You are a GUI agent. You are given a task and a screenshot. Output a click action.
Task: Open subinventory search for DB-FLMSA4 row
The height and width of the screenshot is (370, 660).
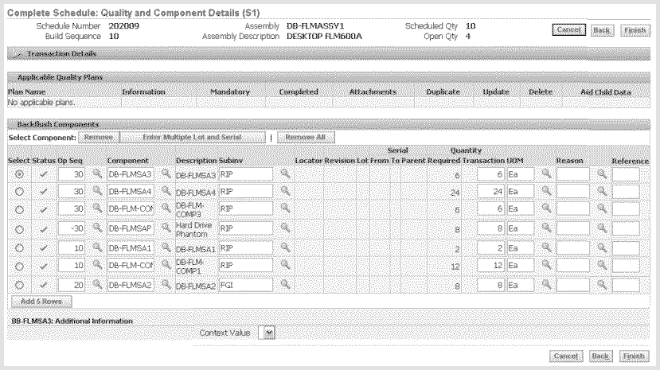coord(285,190)
